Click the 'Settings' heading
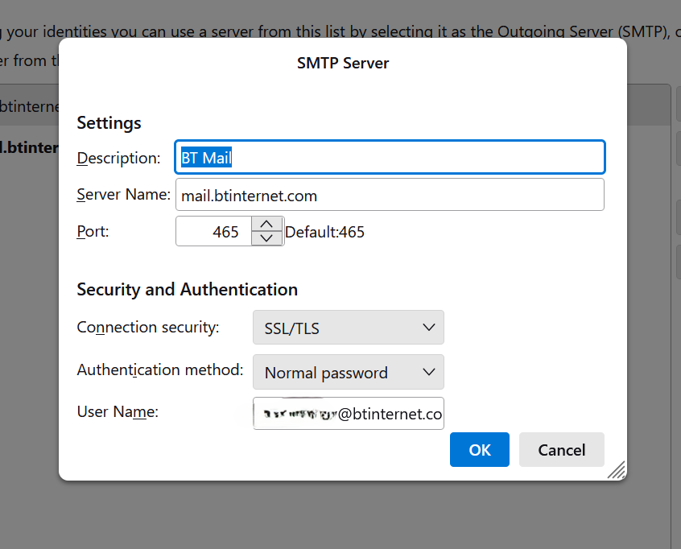The width and height of the screenshot is (681, 549). 109,123
